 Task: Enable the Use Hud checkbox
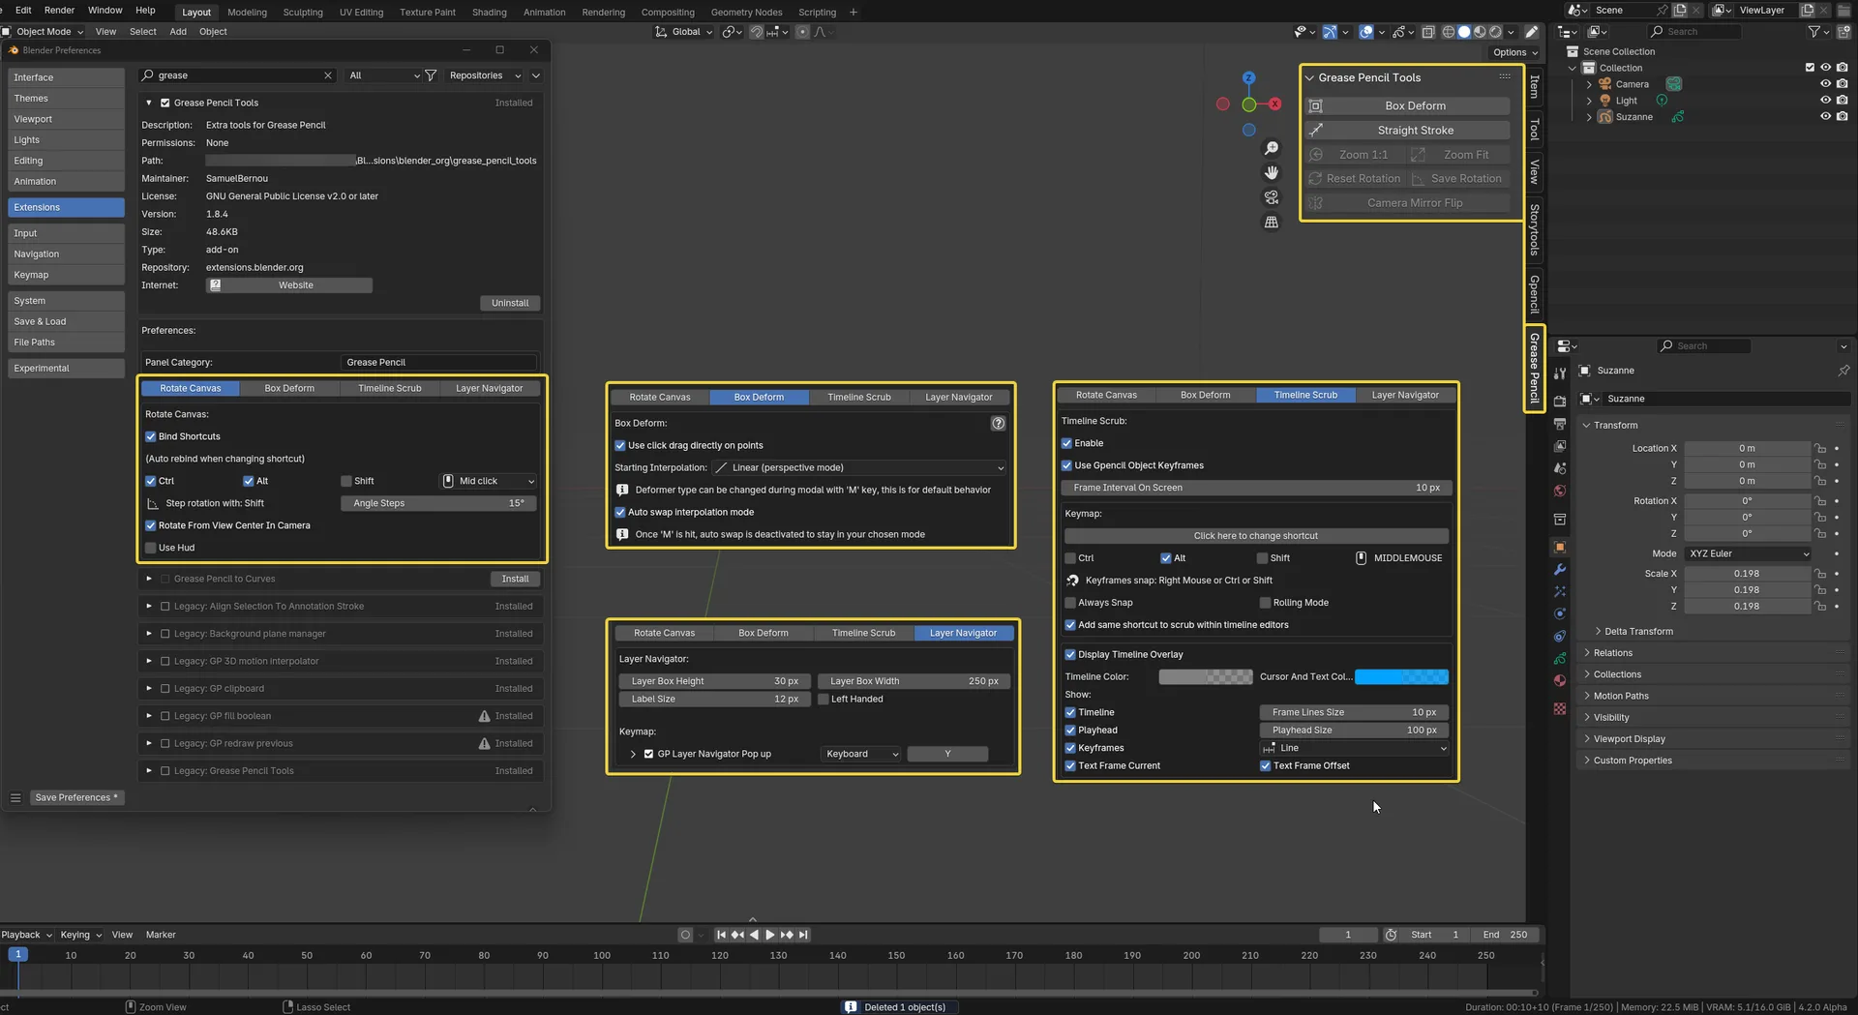click(151, 548)
